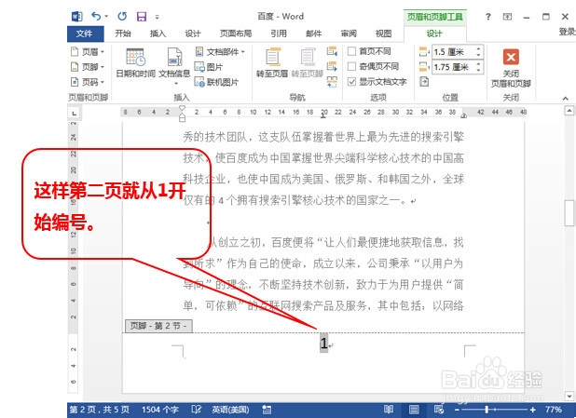Click 转至页脚 go to footer
The height and width of the screenshot is (418, 576).
coord(308,62)
